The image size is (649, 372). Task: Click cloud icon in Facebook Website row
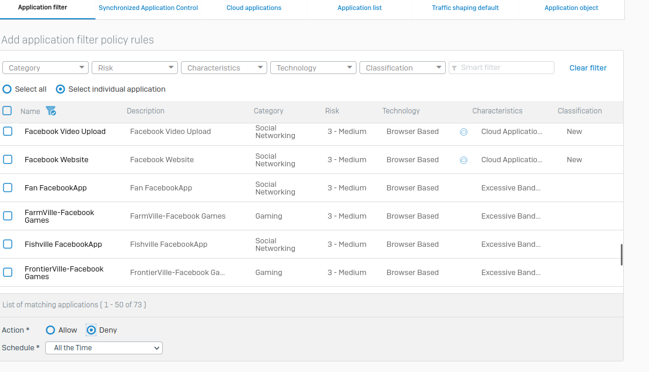click(463, 160)
